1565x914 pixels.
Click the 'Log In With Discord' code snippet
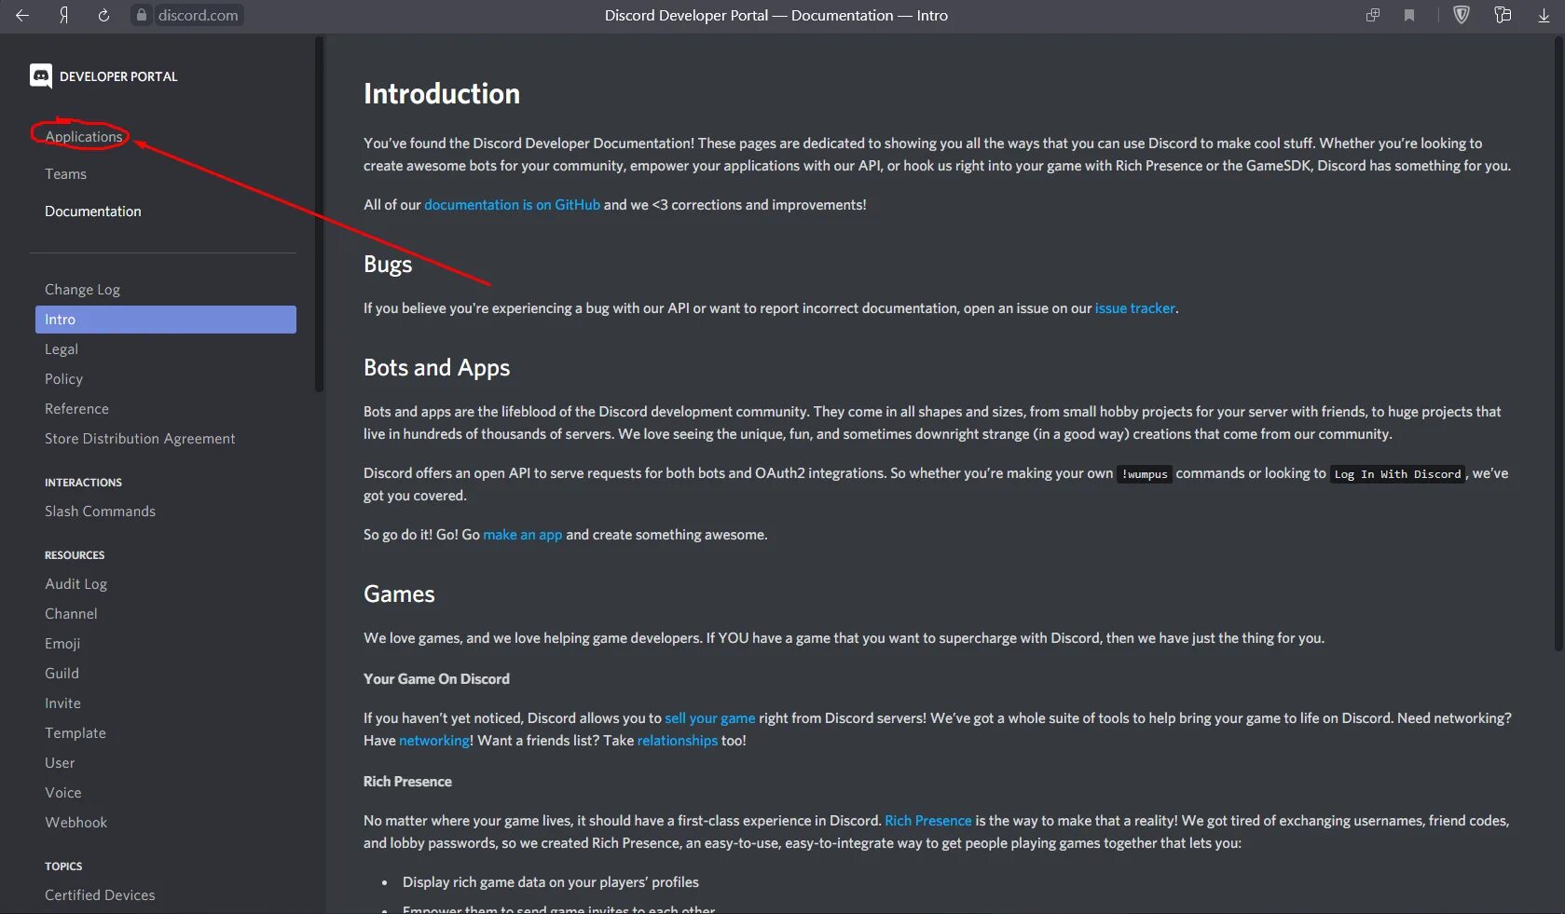pos(1397,474)
